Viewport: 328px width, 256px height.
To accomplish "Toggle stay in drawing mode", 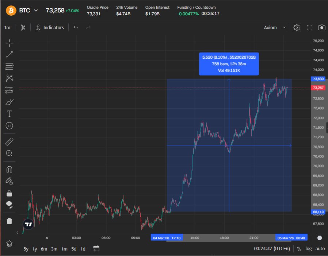I will click(x=9, y=181).
